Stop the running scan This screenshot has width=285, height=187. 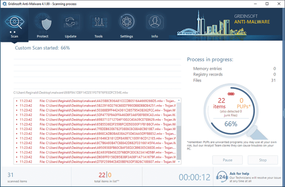[x=263, y=160]
